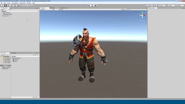The height and width of the screenshot is (104, 185).
Task: Open the Cloud services icon button
Action: click(x=156, y=5)
